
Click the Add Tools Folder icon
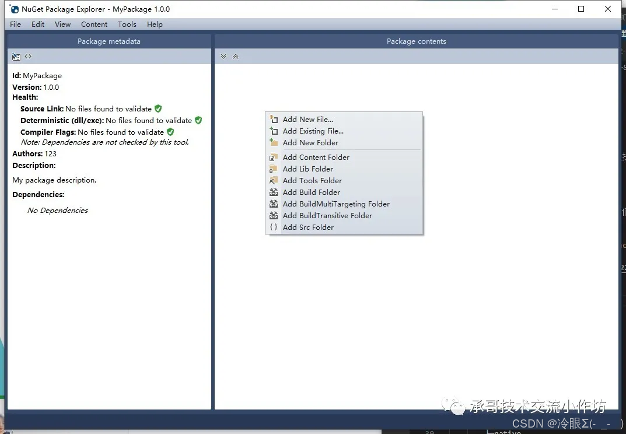[274, 180]
